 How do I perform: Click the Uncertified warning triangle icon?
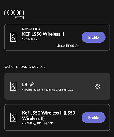[x=77, y=45]
